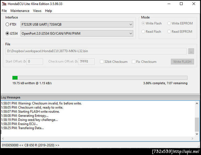Select Read Flash mode
Viewport: 201px width, 155px height.
point(143,32)
